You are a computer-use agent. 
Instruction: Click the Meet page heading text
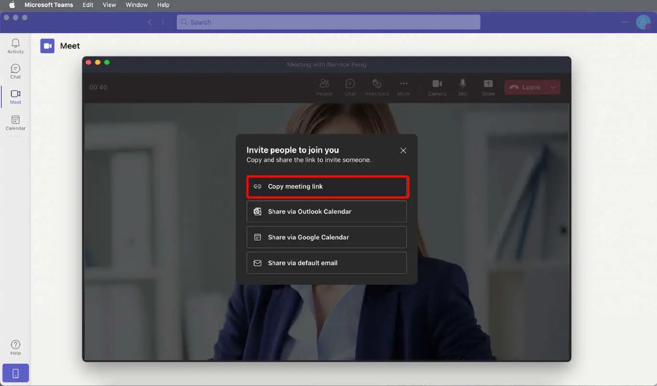70,46
